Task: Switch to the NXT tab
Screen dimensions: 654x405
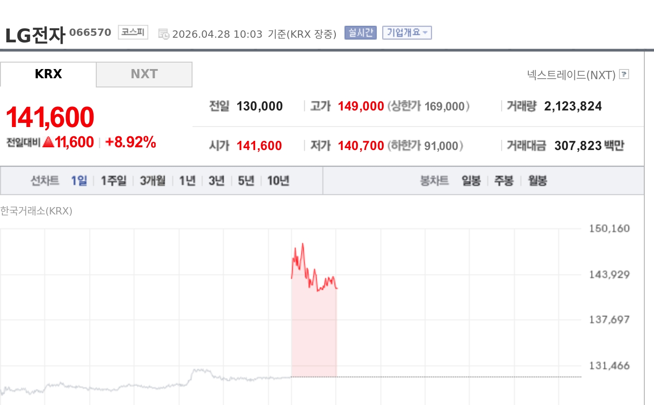Action: [x=144, y=74]
